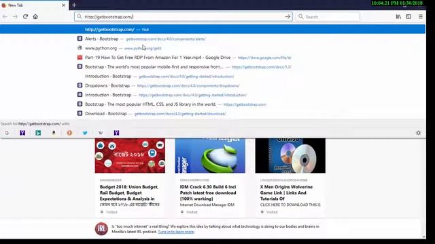Choose the www.python.org suggestion
435x244 pixels.
coord(213,48)
